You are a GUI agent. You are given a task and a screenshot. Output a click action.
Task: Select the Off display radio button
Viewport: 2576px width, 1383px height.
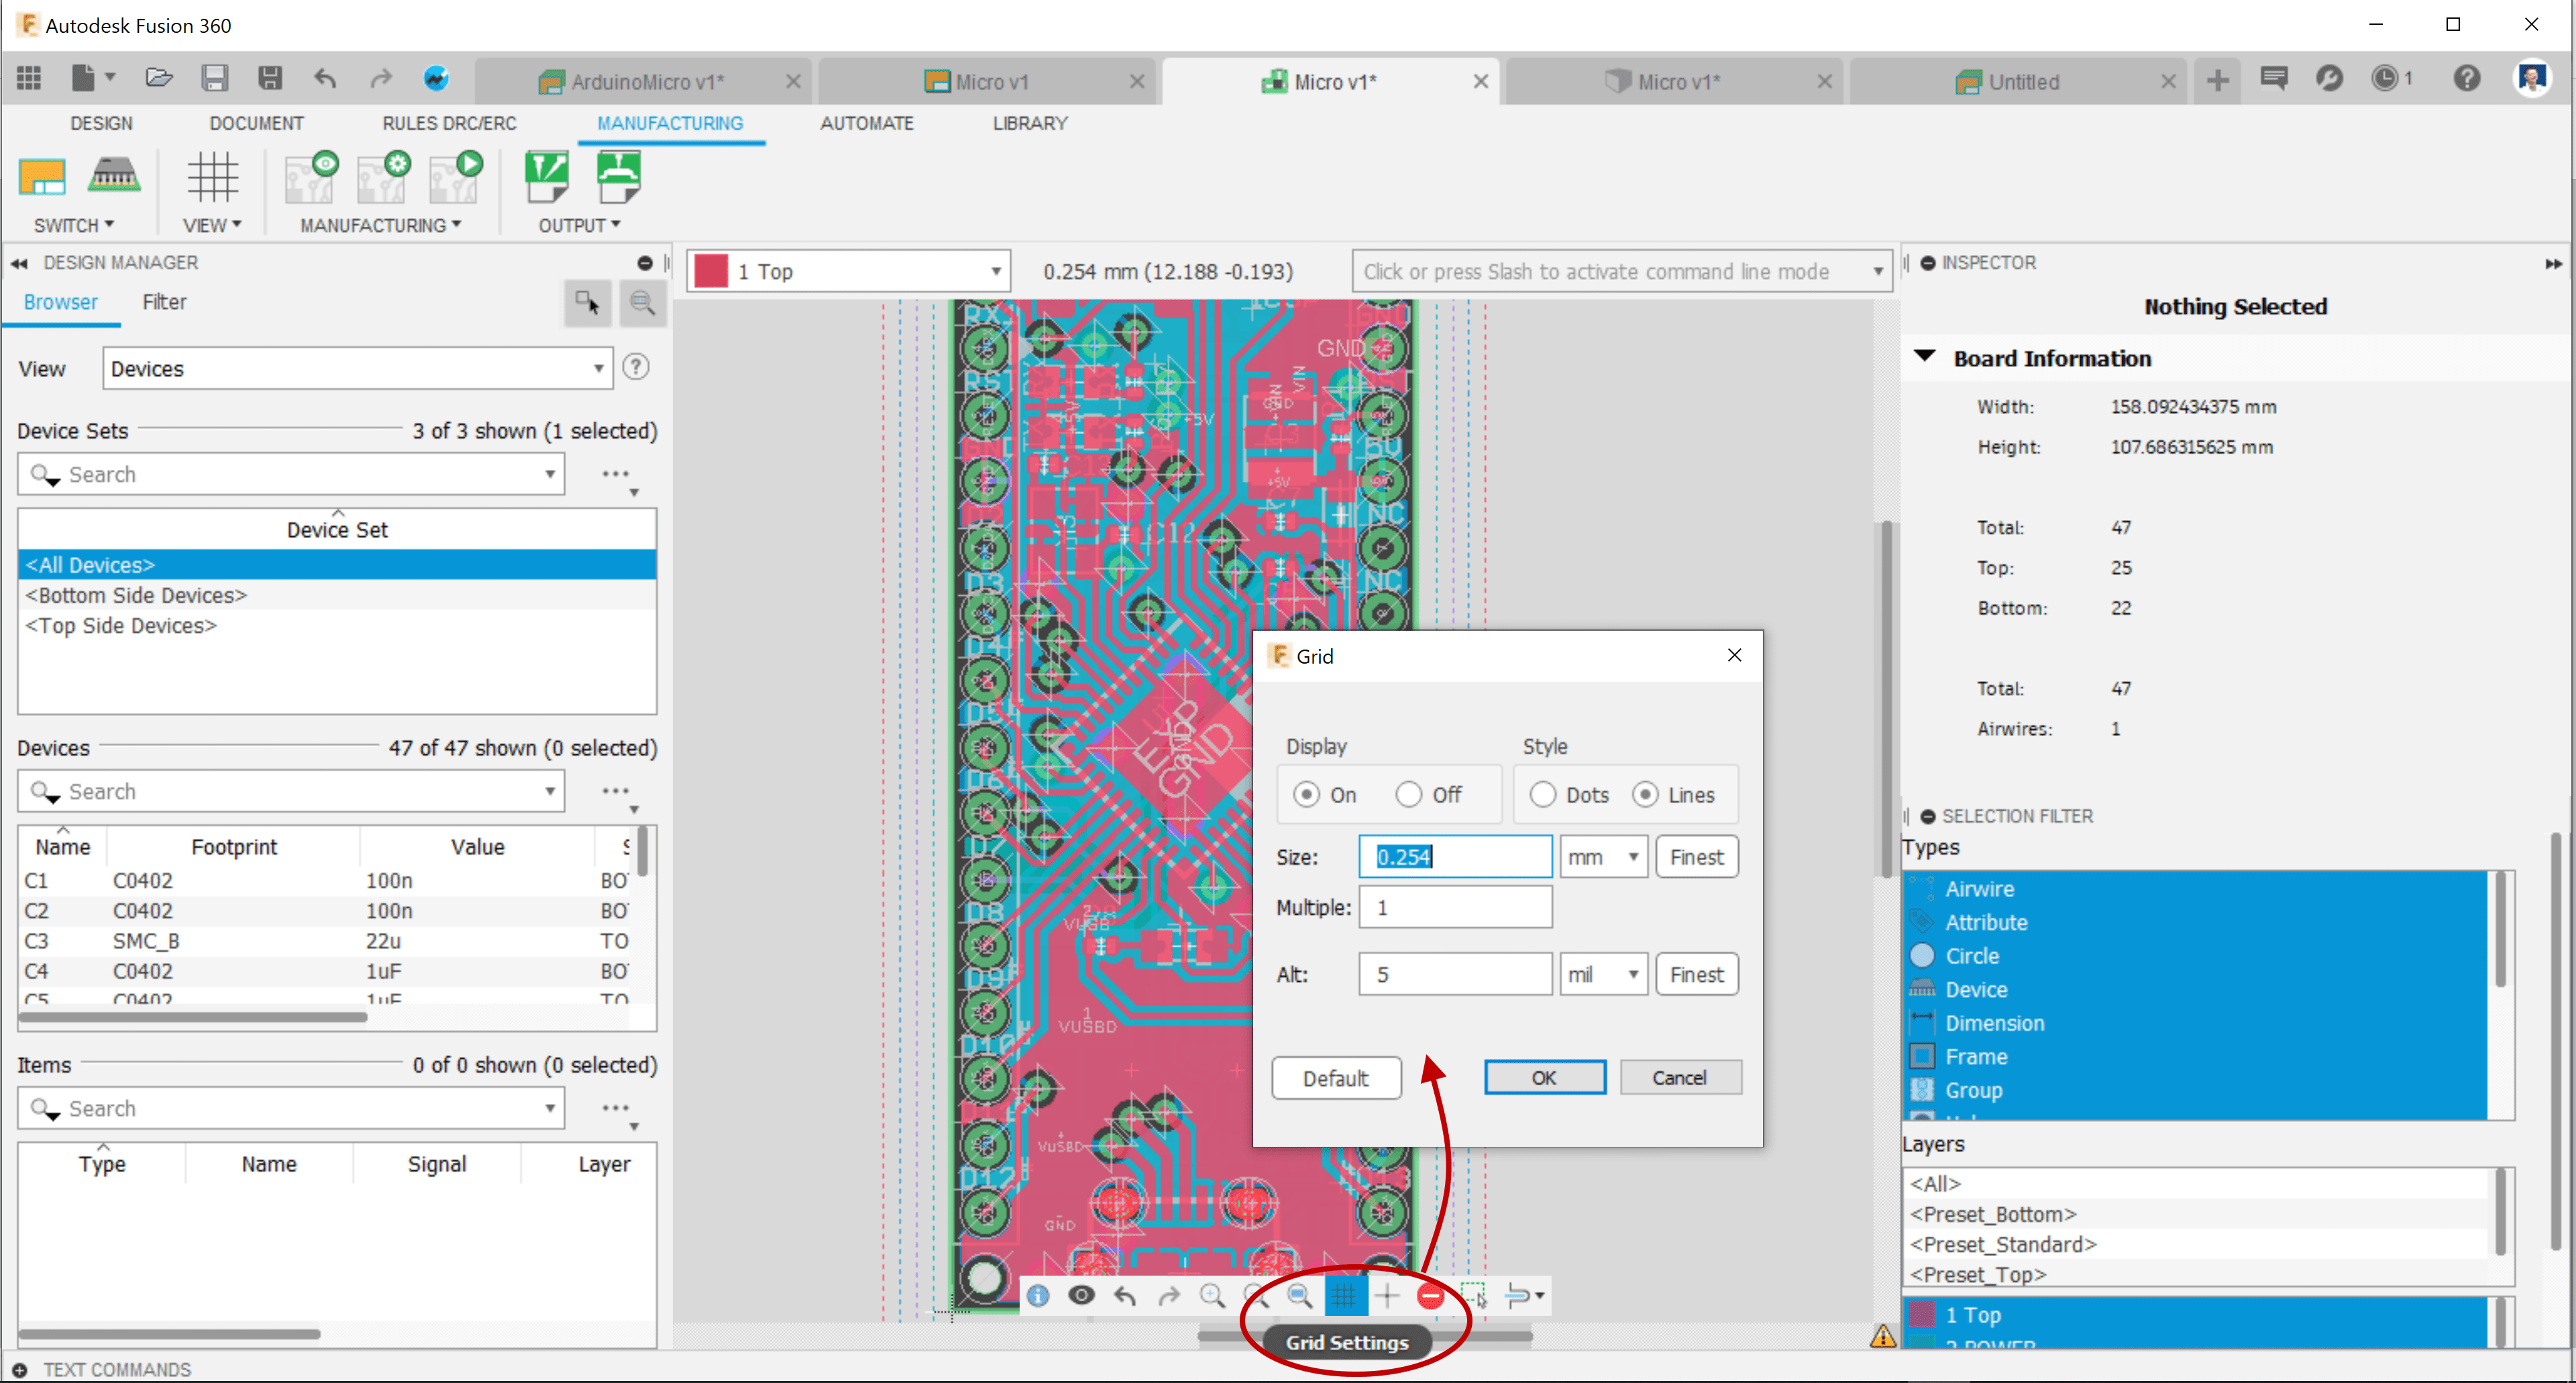point(1409,794)
